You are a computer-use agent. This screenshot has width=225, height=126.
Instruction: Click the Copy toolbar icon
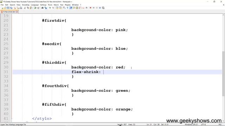tap(28, 8)
